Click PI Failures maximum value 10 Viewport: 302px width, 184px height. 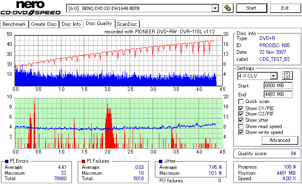pyautogui.click(x=141, y=173)
